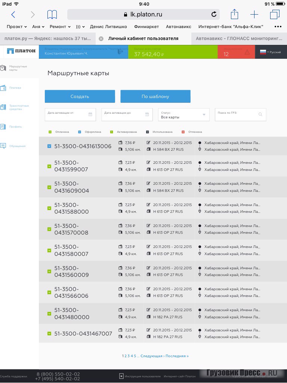Expand the Ремонт bookmarks folder
The width and height of the screenshot is (287, 383).
pyautogui.click(x=60, y=27)
